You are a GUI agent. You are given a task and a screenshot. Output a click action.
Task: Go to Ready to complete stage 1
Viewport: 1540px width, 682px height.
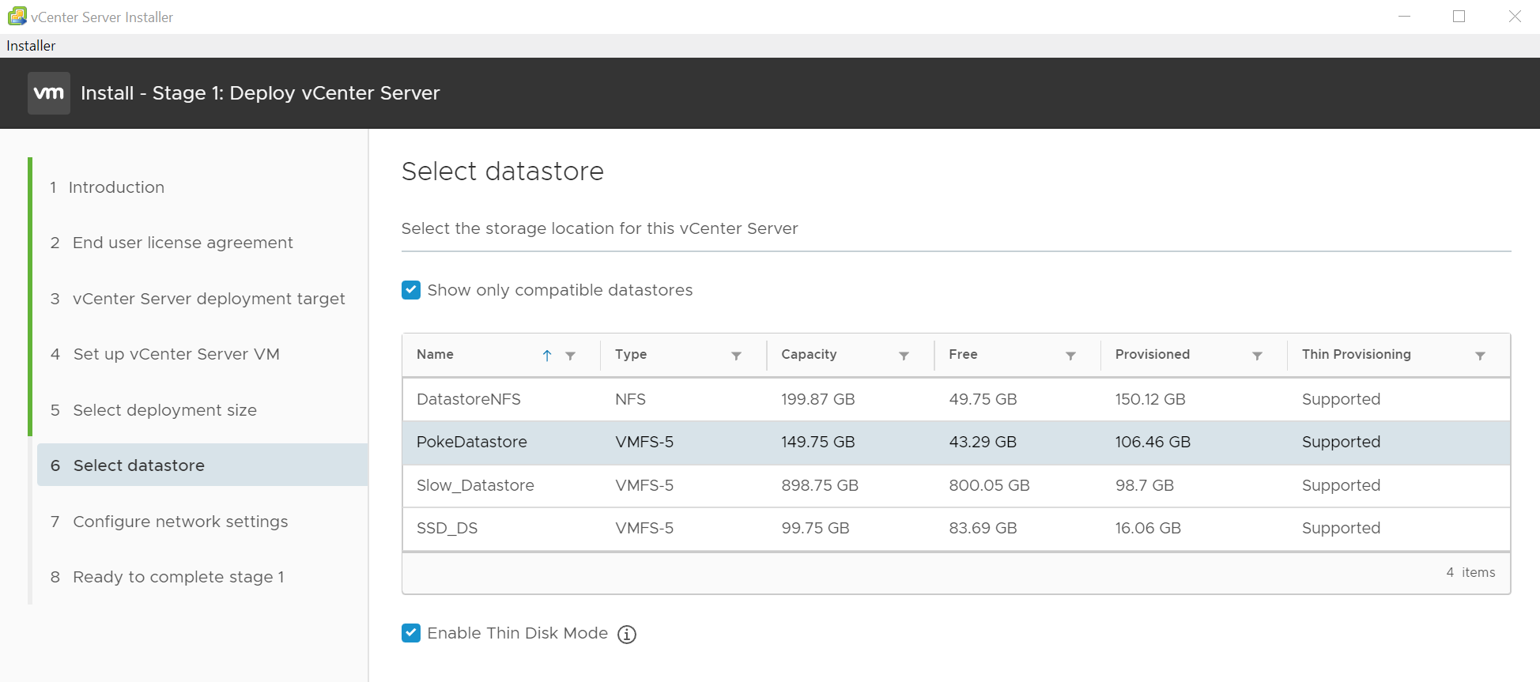point(168,577)
